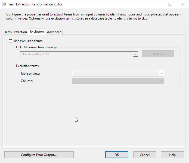Switch to the Term Extraction tab

(x=16, y=32)
